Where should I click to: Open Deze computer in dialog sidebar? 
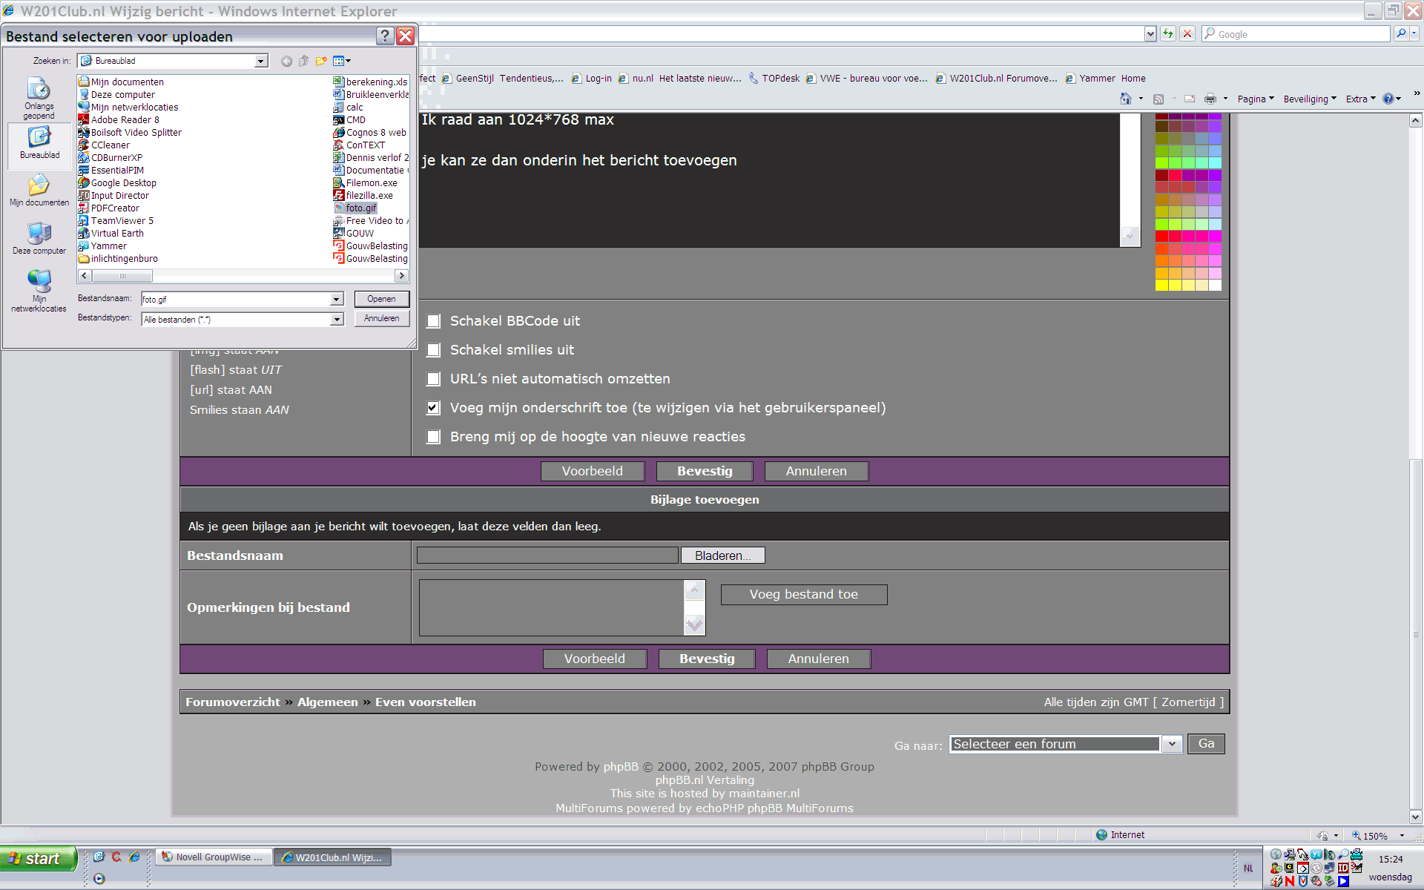click(39, 239)
